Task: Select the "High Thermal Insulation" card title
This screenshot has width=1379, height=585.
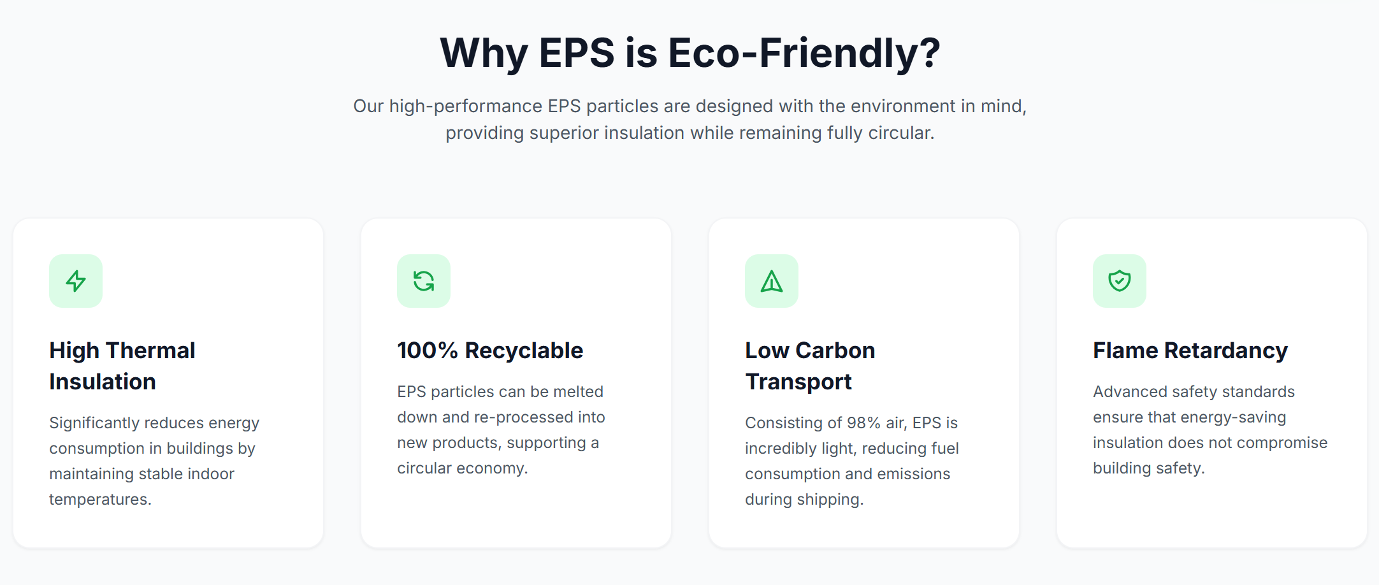Action: pyautogui.click(x=122, y=366)
